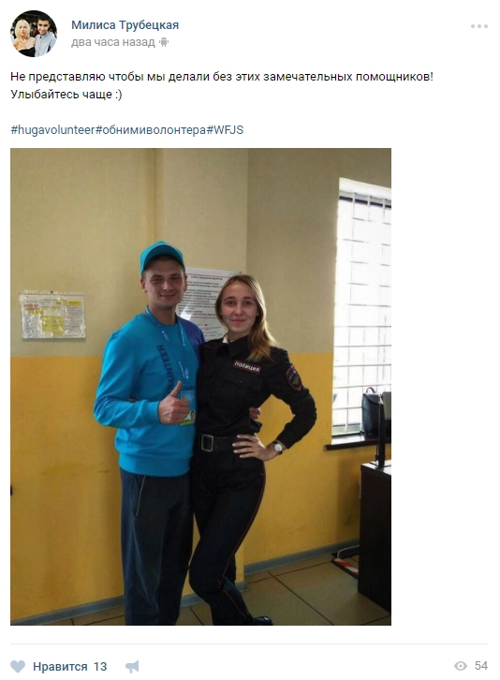Viewport: 500px width, 680px height.
Task: Open the post options three-dot menu
Action: (479, 26)
